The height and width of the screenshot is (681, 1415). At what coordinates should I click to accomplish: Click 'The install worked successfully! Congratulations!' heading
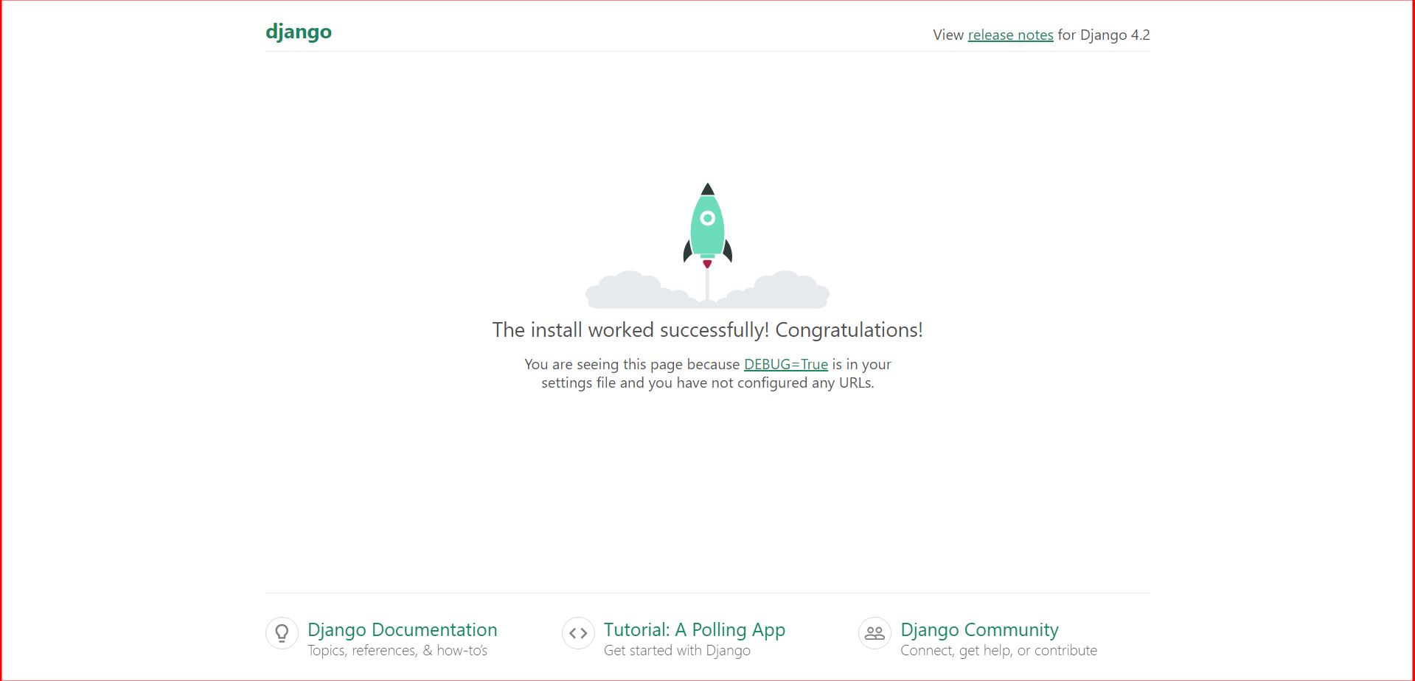(708, 330)
